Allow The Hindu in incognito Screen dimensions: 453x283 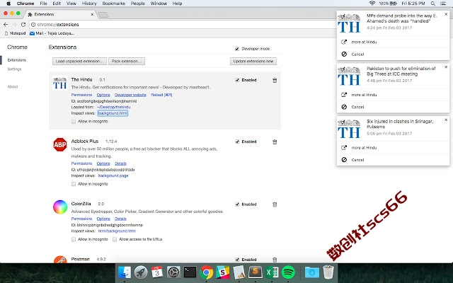click(74, 122)
